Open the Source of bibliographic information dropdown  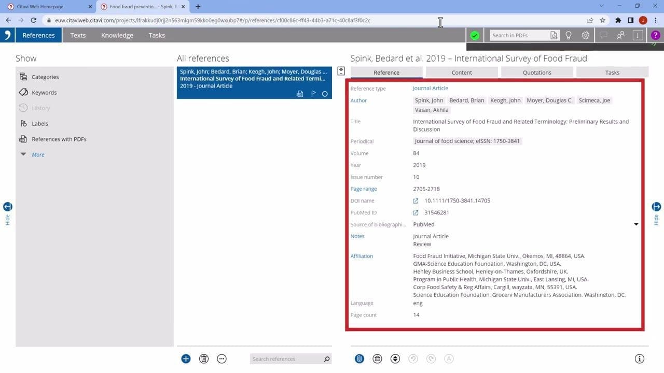tap(636, 224)
